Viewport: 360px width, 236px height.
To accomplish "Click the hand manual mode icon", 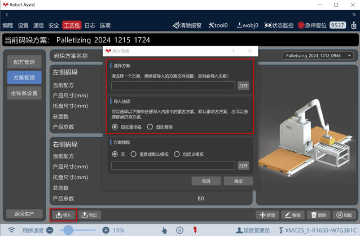I will click(x=164, y=230).
